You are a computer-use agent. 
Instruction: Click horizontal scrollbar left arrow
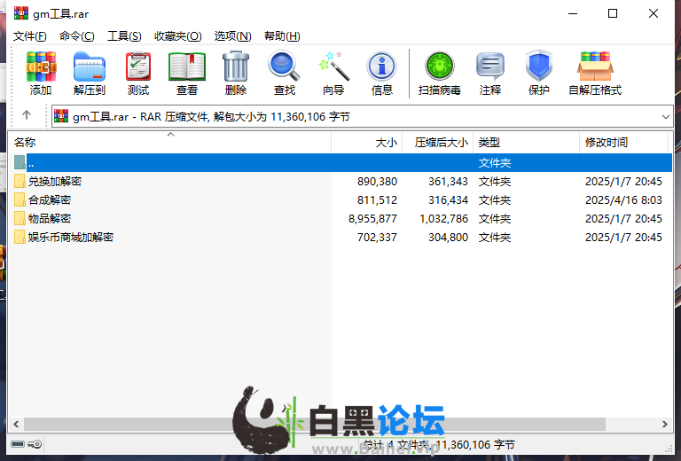tap(16, 424)
